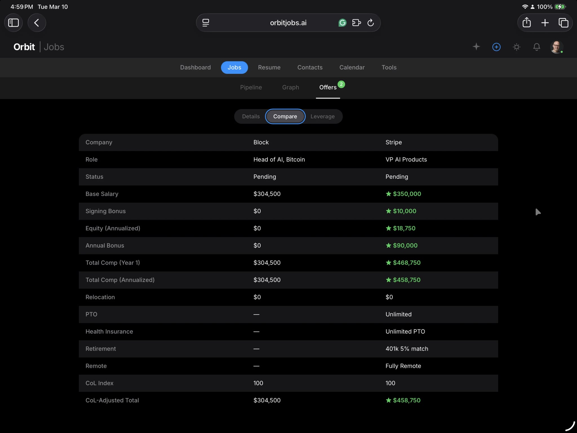Open the page settings dropdown in address bar

tap(205, 23)
